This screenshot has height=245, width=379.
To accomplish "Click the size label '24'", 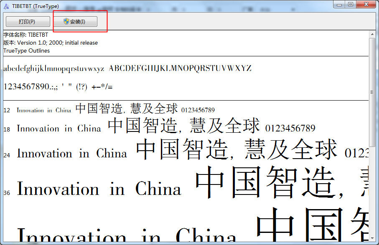I will [7, 155].
